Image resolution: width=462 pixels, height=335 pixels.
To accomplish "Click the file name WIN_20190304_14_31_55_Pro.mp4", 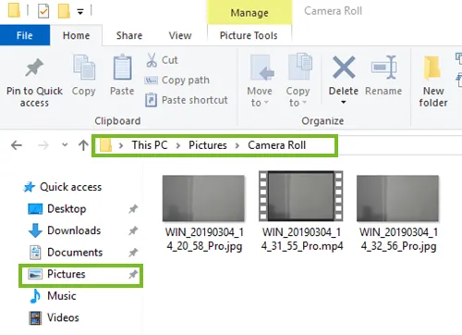I will click(x=302, y=239).
